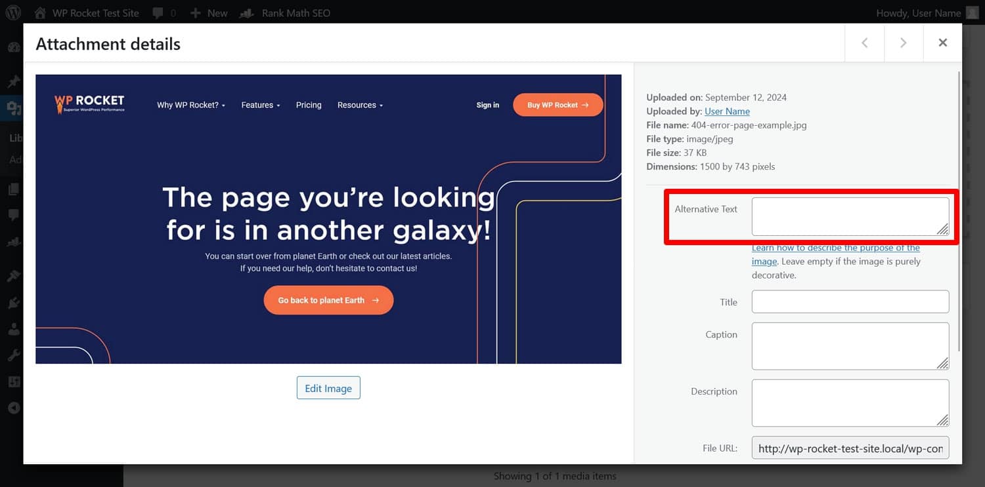Open Comments via the speech bubble sidebar icon
The width and height of the screenshot is (985, 487).
[13, 215]
